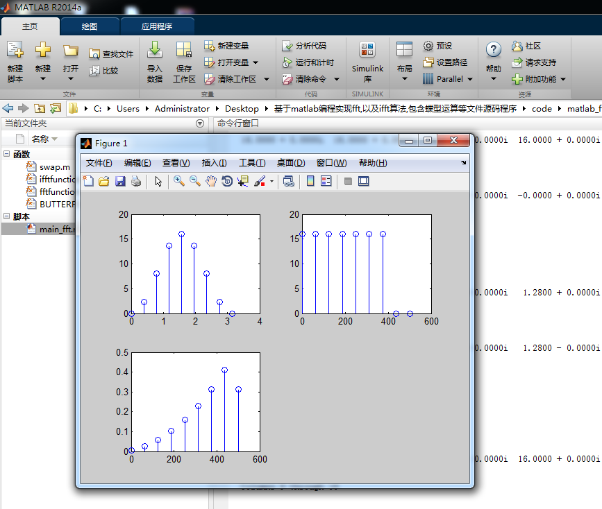Go up one folder level
Viewport: 602px width, 509px height.
[x=40, y=109]
